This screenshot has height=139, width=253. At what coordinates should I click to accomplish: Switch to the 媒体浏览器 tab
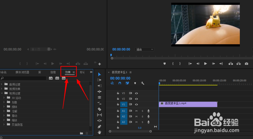tap(22, 72)
